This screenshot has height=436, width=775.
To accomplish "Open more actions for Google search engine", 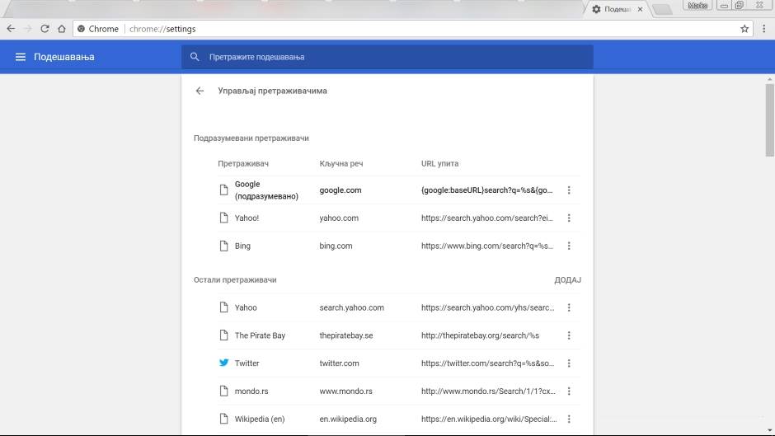I will click(569, 190).
